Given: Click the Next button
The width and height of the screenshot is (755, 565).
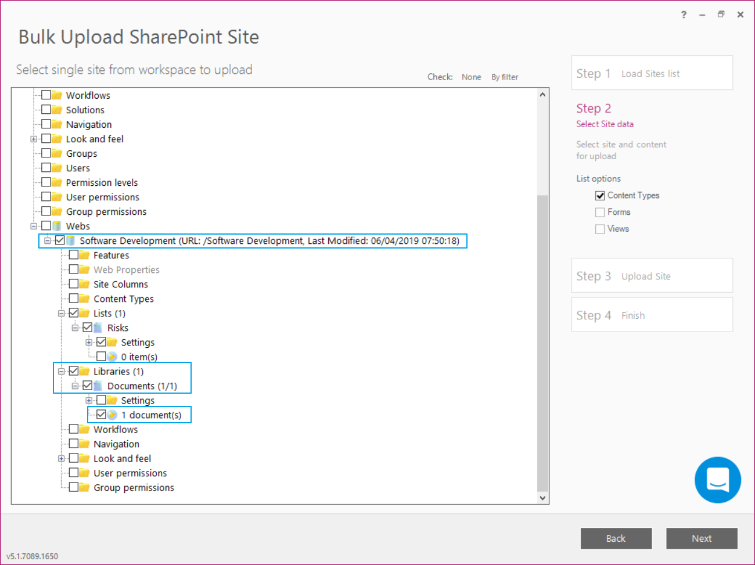Looking at the screenshot, I should click(702, 538).
